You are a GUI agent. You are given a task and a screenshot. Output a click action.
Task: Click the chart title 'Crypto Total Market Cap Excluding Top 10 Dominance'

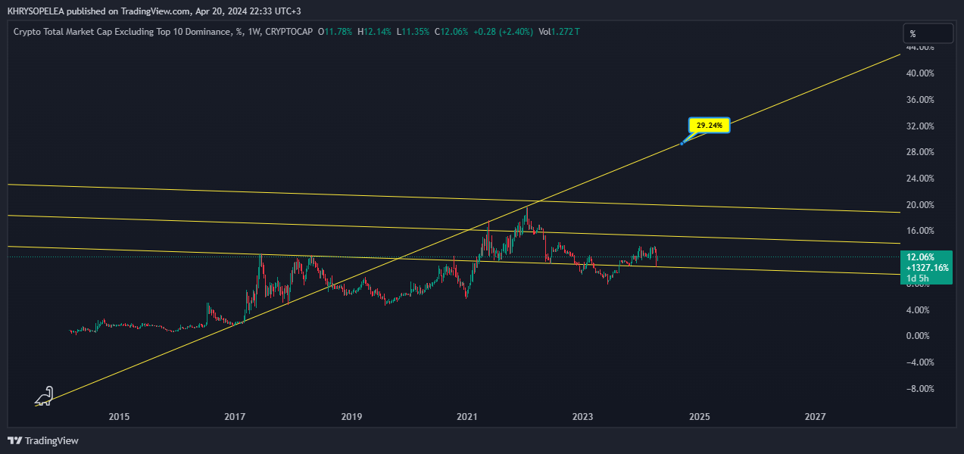click(122, 32)
